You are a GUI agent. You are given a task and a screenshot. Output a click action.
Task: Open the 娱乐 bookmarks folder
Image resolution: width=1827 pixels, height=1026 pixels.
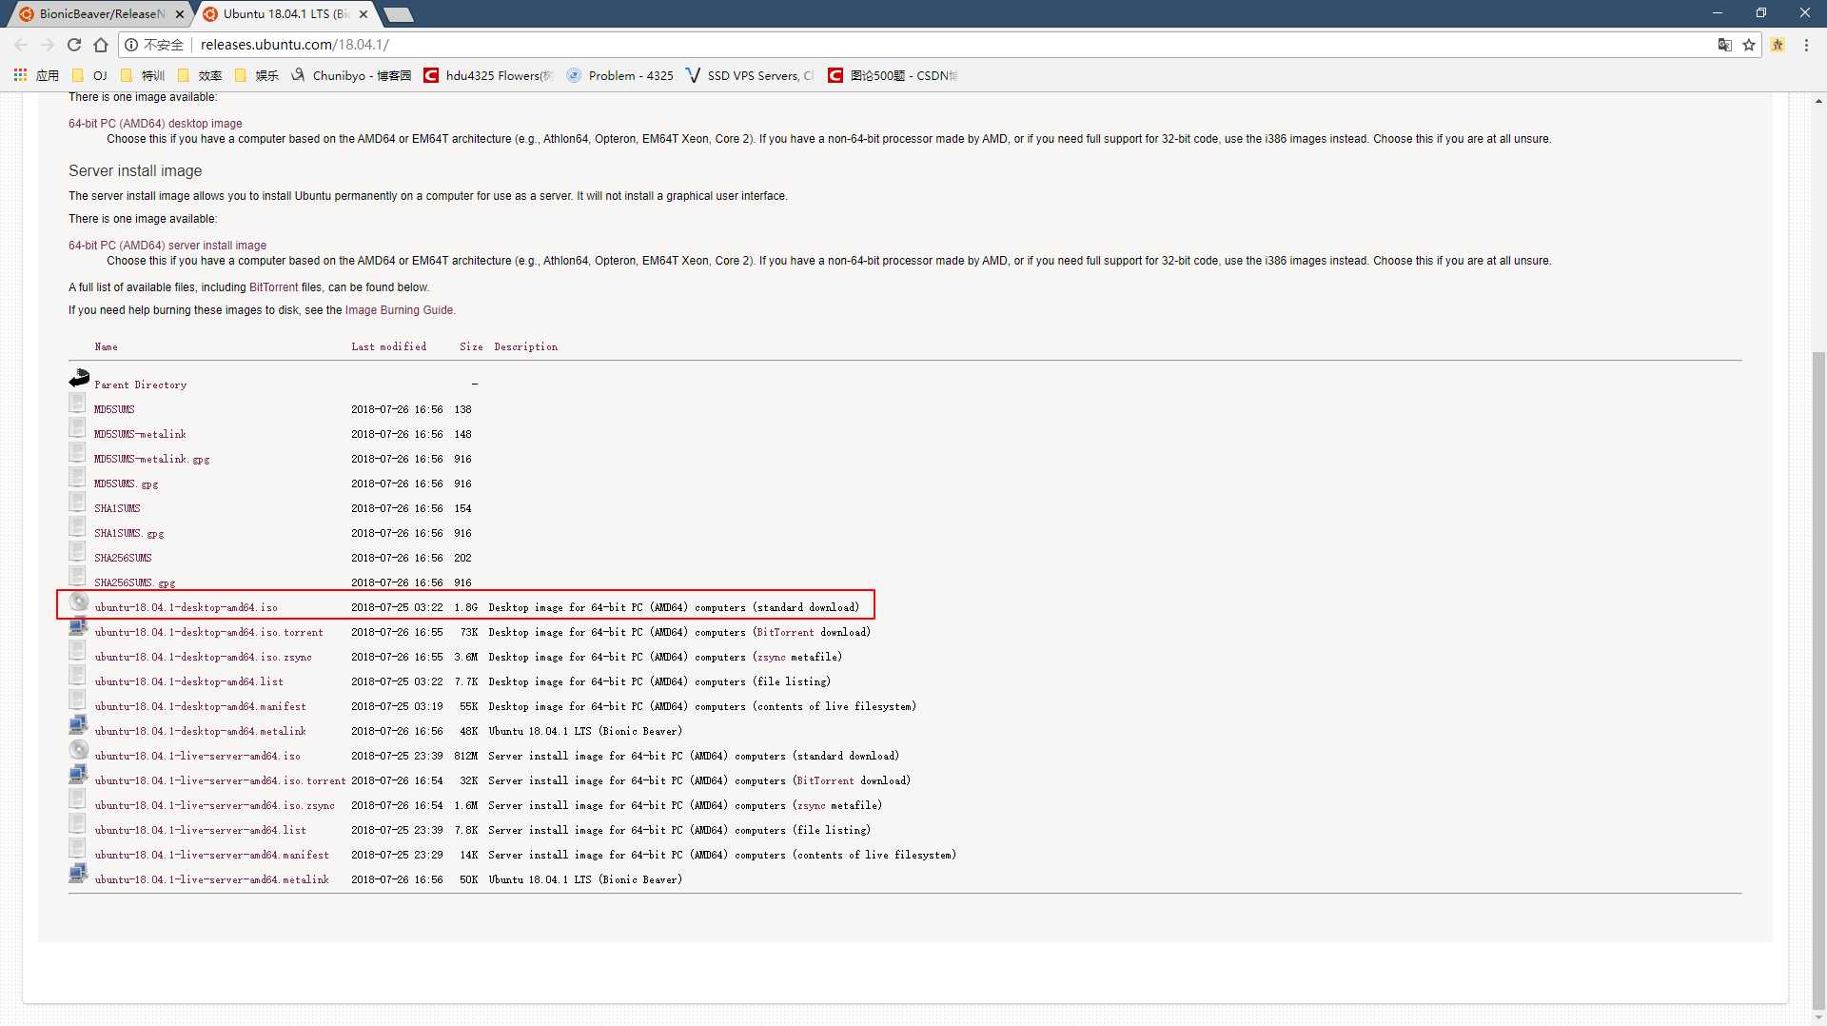[x=257, y=75]
